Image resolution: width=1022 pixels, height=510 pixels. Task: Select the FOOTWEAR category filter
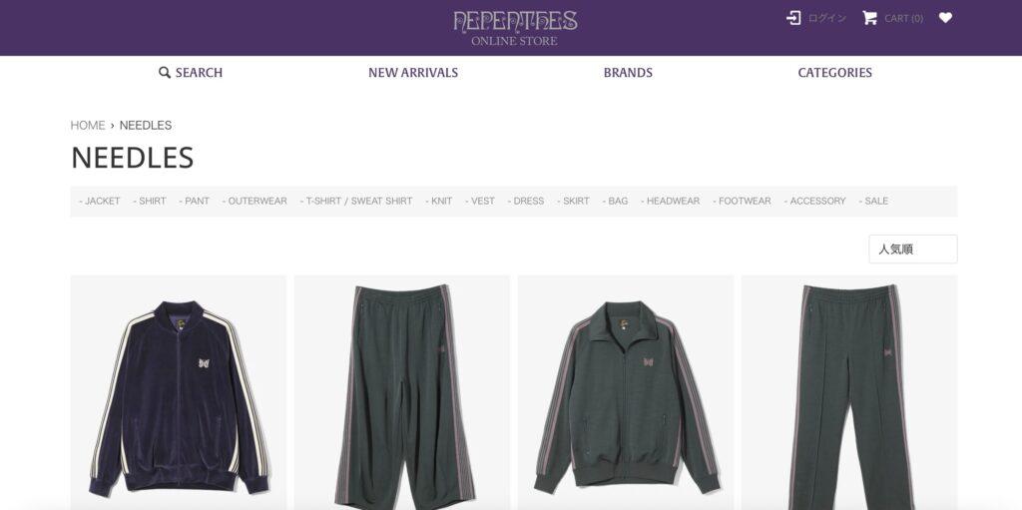(x=742, y=201)
